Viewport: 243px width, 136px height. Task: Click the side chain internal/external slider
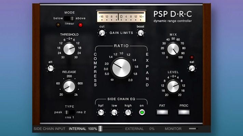pyautogui.click(x=100, y=129)
